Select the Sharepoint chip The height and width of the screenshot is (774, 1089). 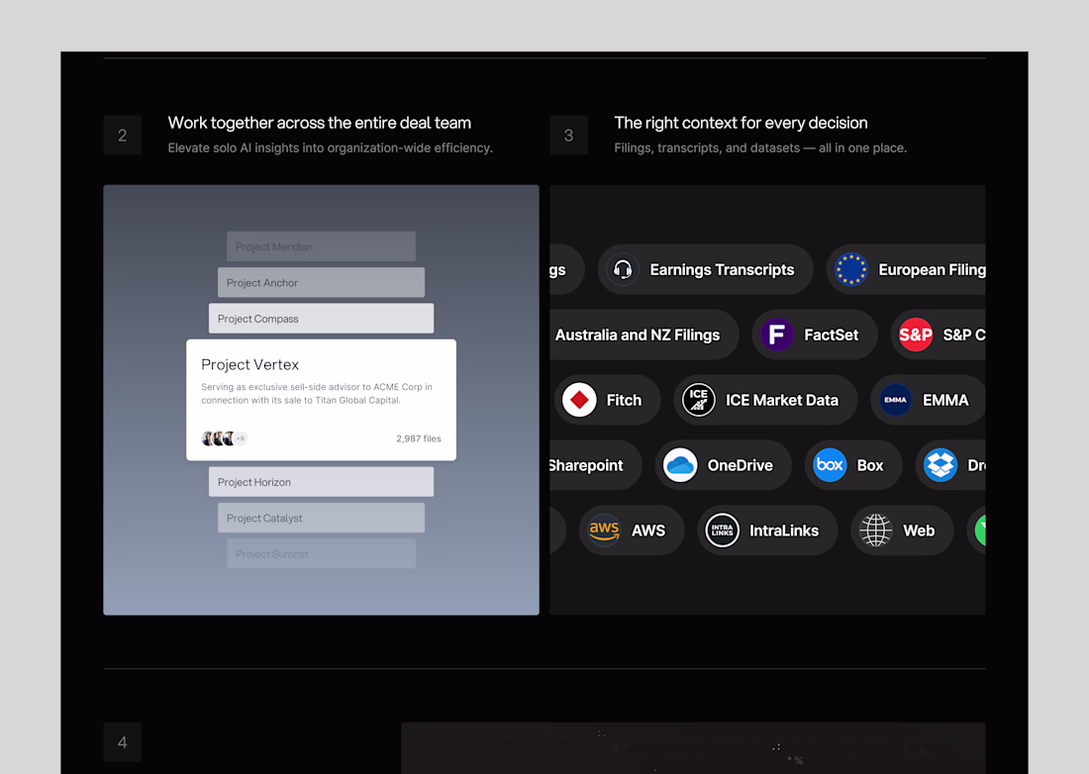pos(596,465)
